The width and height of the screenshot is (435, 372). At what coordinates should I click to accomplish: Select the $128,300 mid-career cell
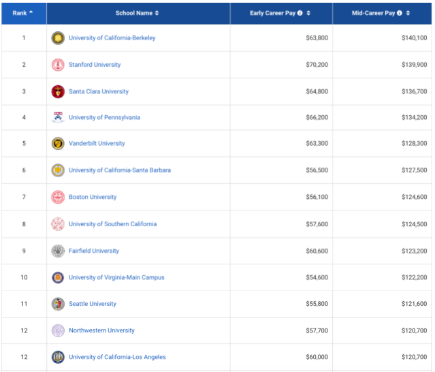point(383,144)
